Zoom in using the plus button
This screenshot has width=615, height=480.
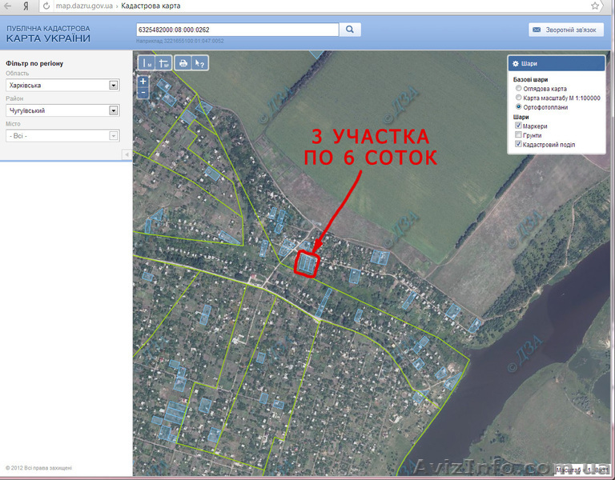pos(143,81)
